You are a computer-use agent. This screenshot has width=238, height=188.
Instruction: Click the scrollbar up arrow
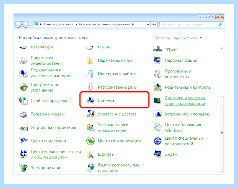pyautogui.click(x=222, y=48)
